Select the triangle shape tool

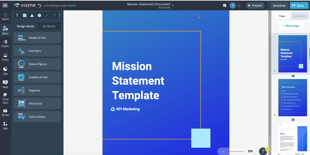[x=32, y=15]
